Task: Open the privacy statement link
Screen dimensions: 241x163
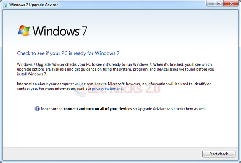Action: click(x=107, y=89)
